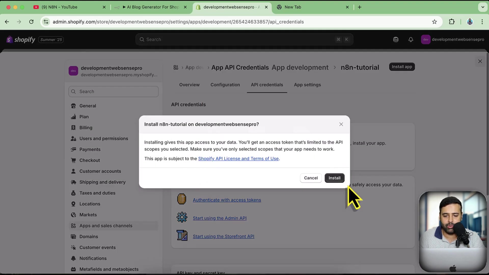Reload the page
The width and height of the screenshot is (489, 275).
click(31, 22)
